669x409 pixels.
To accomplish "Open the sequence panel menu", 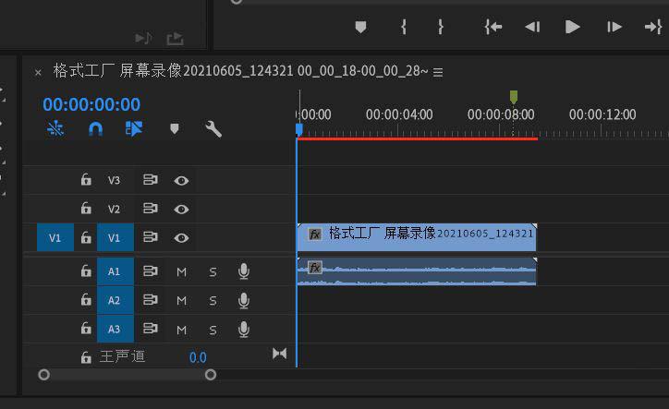I will pyautogui.click(x=438, y=72).
